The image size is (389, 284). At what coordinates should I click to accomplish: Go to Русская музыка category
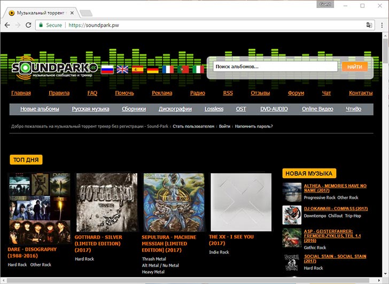click(x=90, y=109)
